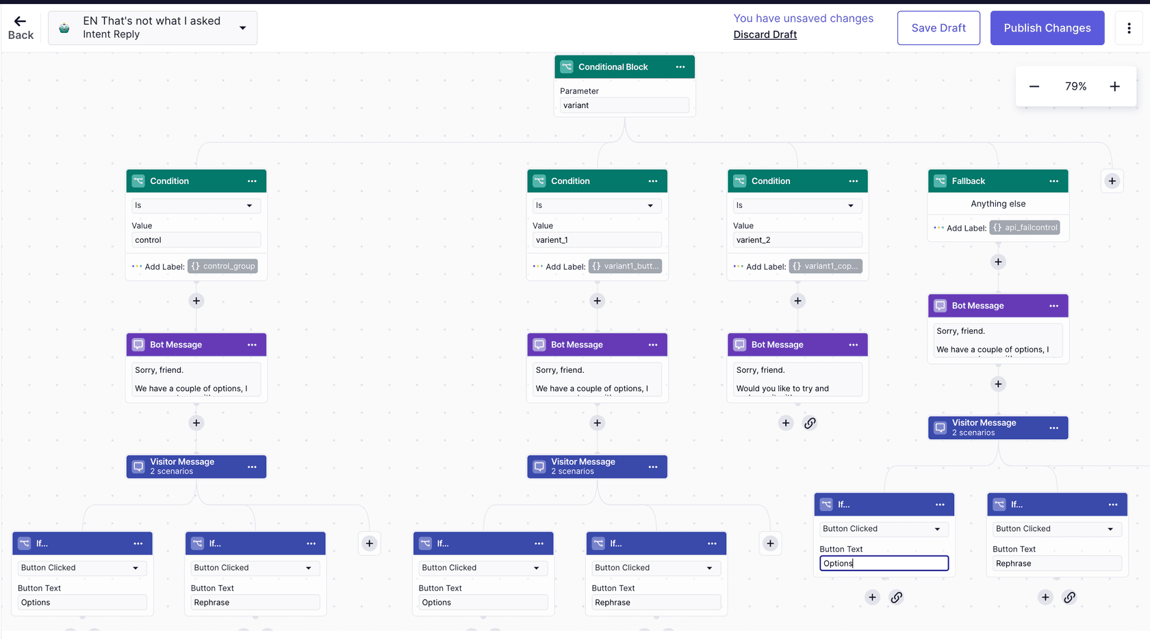Go back using the Back arrow
Image resolution: width=1150 pixels, height=639 pixels.
click(21, 28)
